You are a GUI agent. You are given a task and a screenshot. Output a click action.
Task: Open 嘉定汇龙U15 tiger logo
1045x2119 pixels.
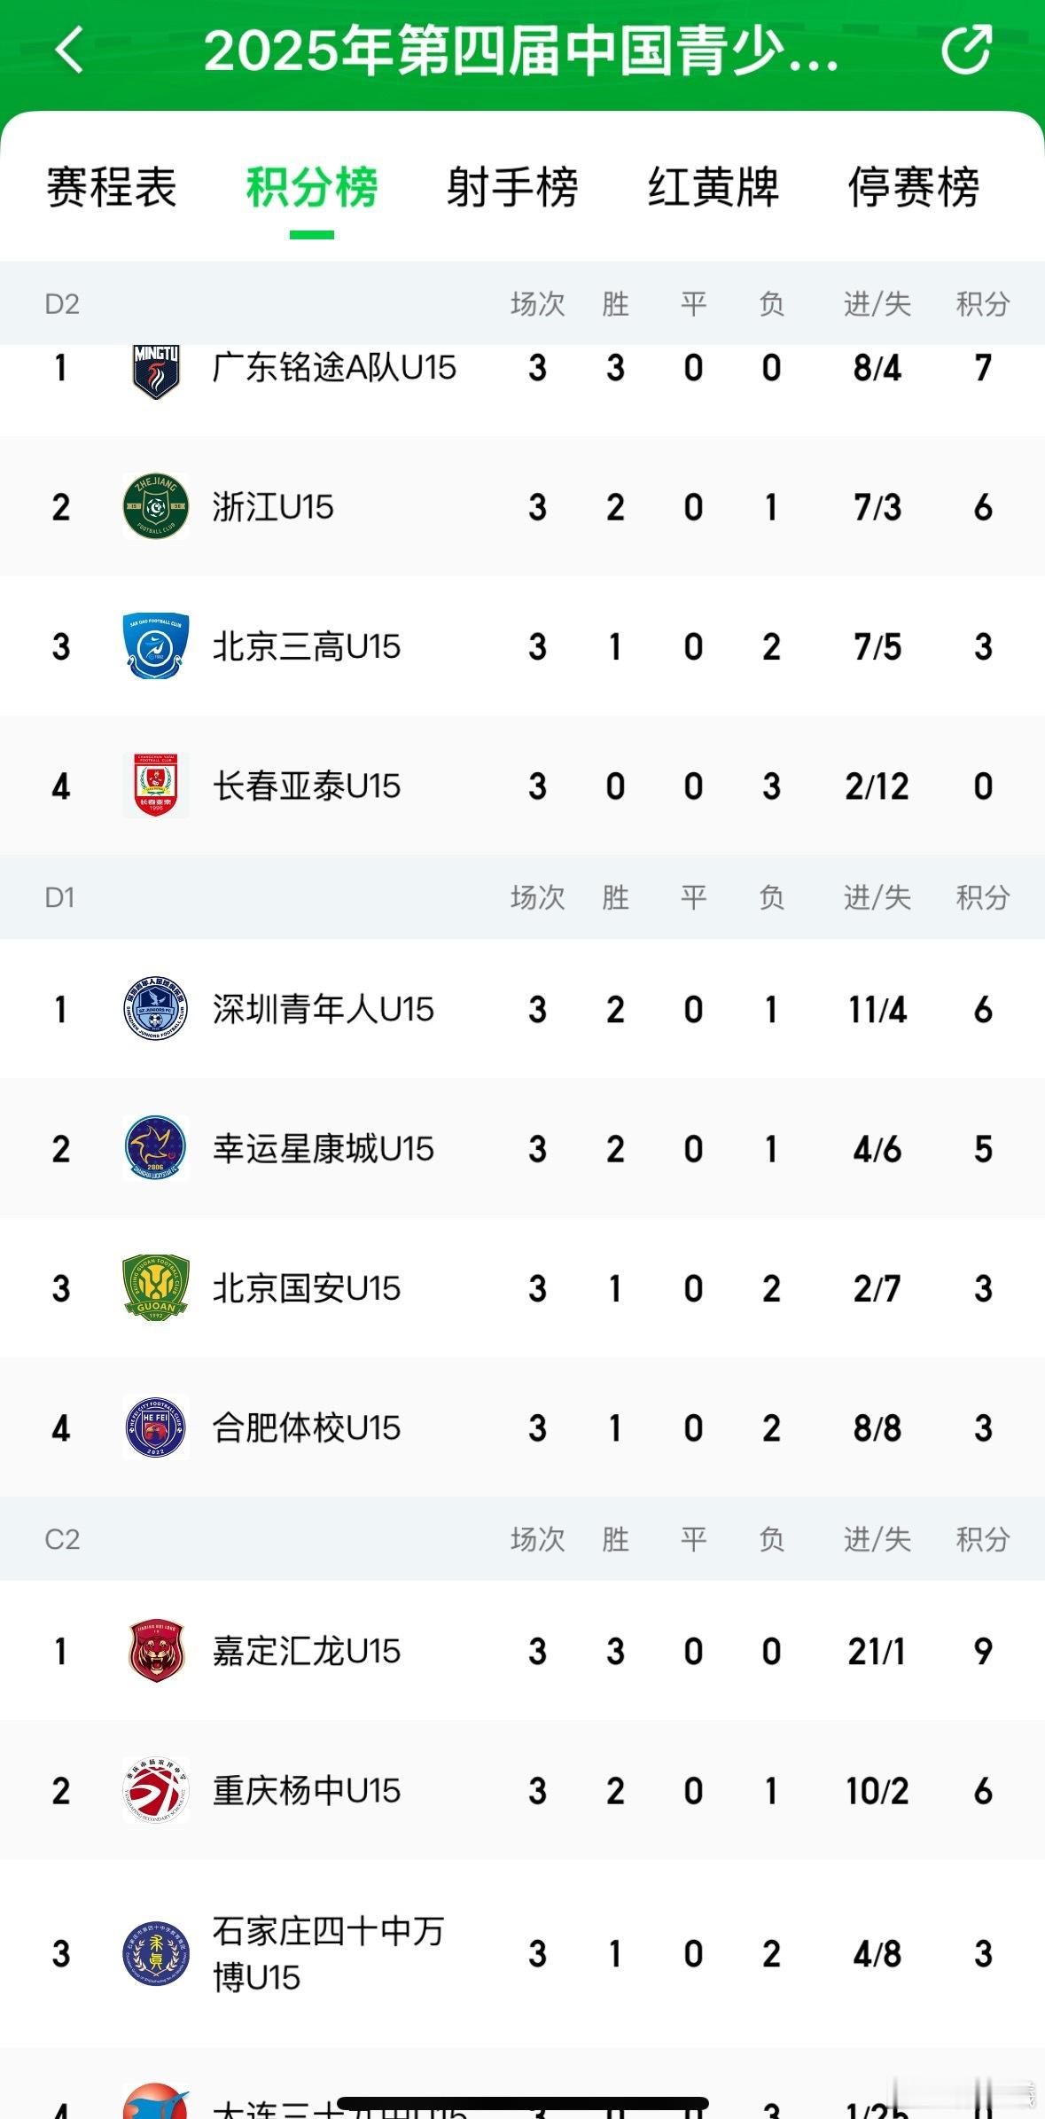coord(156,1651)
